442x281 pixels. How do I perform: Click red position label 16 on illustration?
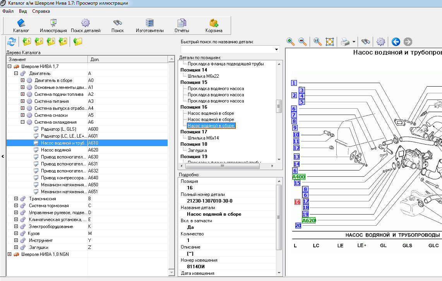[x=297, y=202]
